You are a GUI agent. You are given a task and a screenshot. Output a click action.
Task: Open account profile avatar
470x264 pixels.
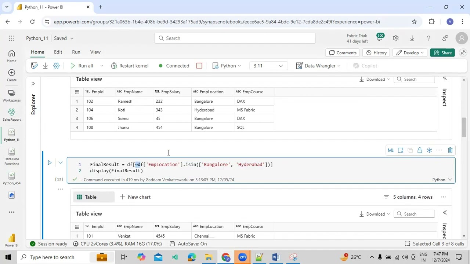pyautogui.click(x=462, y=38)
